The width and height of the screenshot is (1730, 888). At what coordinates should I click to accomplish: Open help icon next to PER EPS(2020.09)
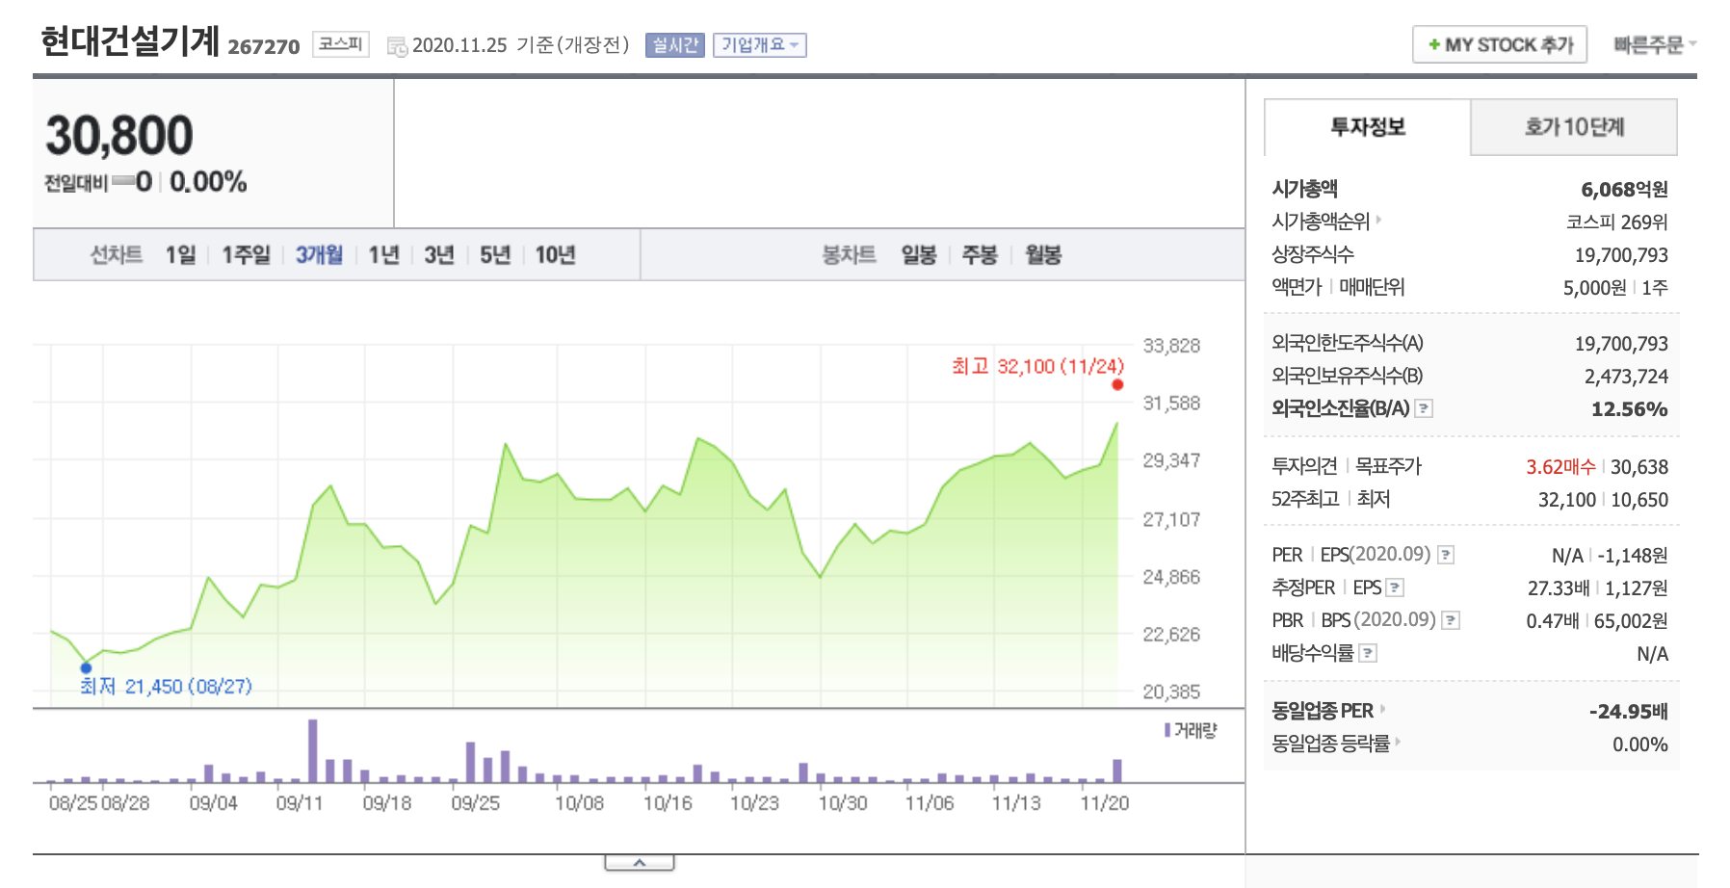click(x=1446, y=555)
